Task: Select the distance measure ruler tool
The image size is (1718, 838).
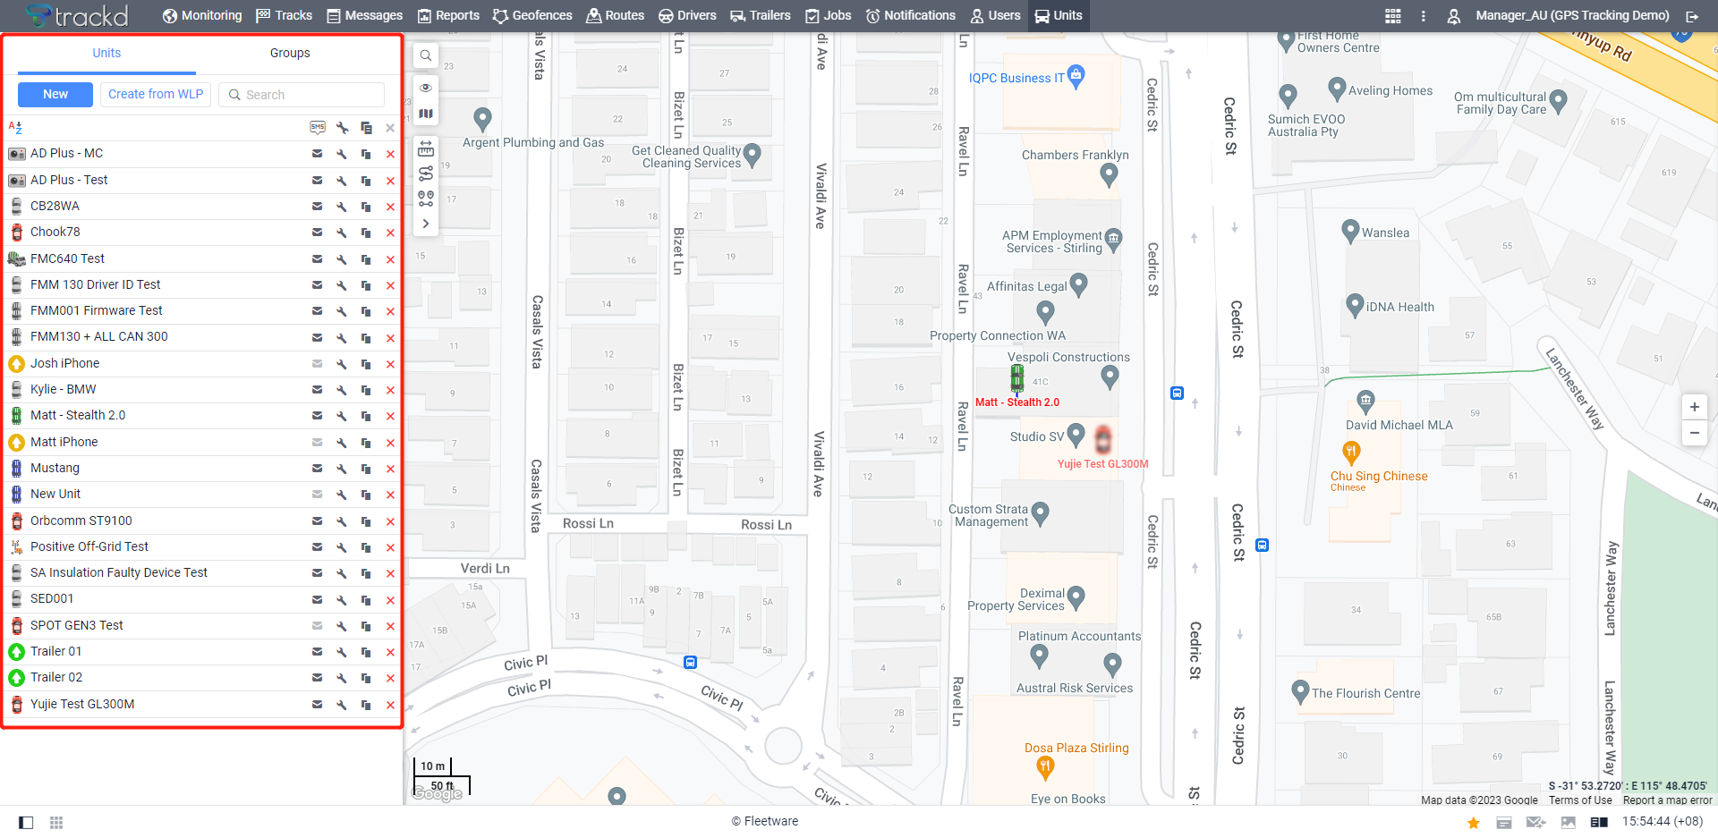Action: (426, 148)
